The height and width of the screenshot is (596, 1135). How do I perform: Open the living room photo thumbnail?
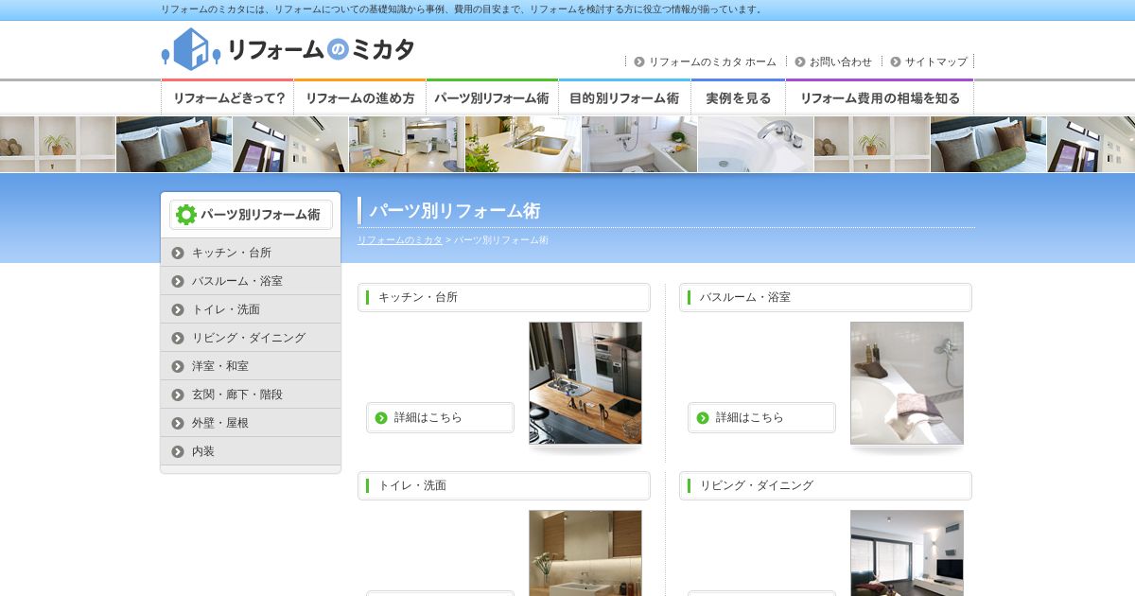pos(907,553)
